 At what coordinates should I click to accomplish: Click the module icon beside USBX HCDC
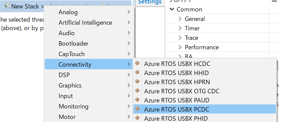click(x=137, y=63)
